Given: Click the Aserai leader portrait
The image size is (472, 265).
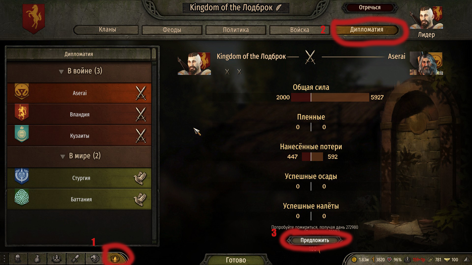Looking at the screenshot, I should click(x=426, y=63).
